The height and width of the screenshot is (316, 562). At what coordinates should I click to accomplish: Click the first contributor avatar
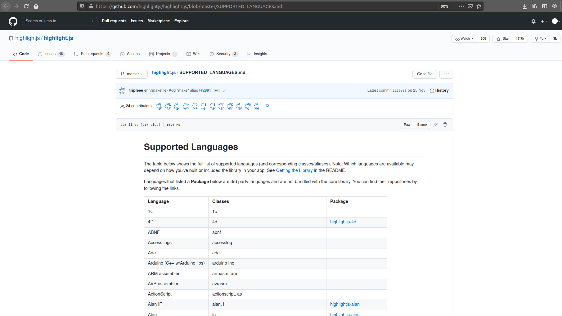[x=159, y=106]
